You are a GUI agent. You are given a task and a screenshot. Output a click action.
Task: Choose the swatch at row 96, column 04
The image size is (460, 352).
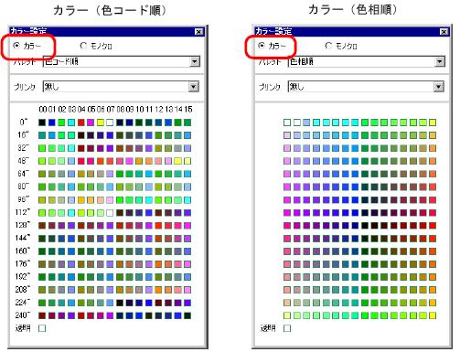[x=81, y=200]
